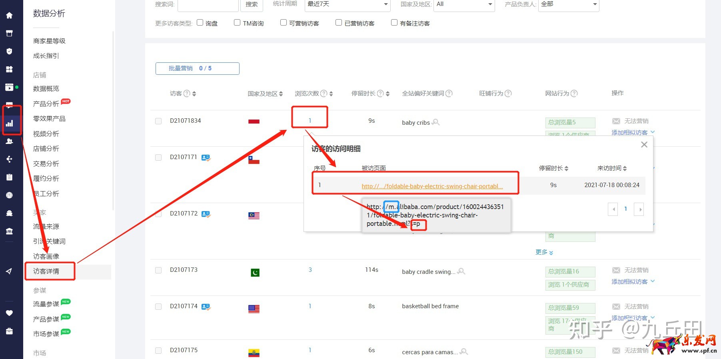The image size is (721, 359).
Task: Click the 批量营销 button
Action: click(197, 68)
